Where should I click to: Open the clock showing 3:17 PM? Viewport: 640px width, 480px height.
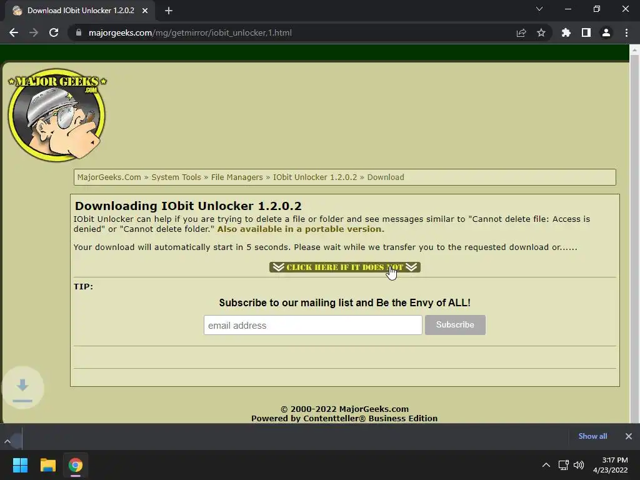tap(610, 465)
